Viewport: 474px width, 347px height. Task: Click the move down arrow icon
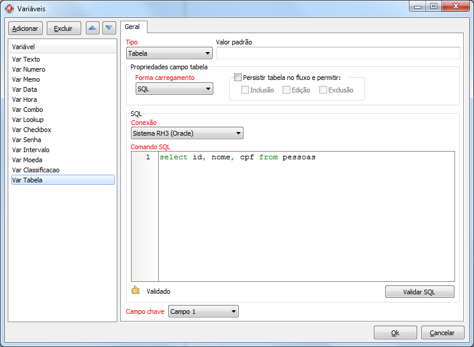(109, 28)
